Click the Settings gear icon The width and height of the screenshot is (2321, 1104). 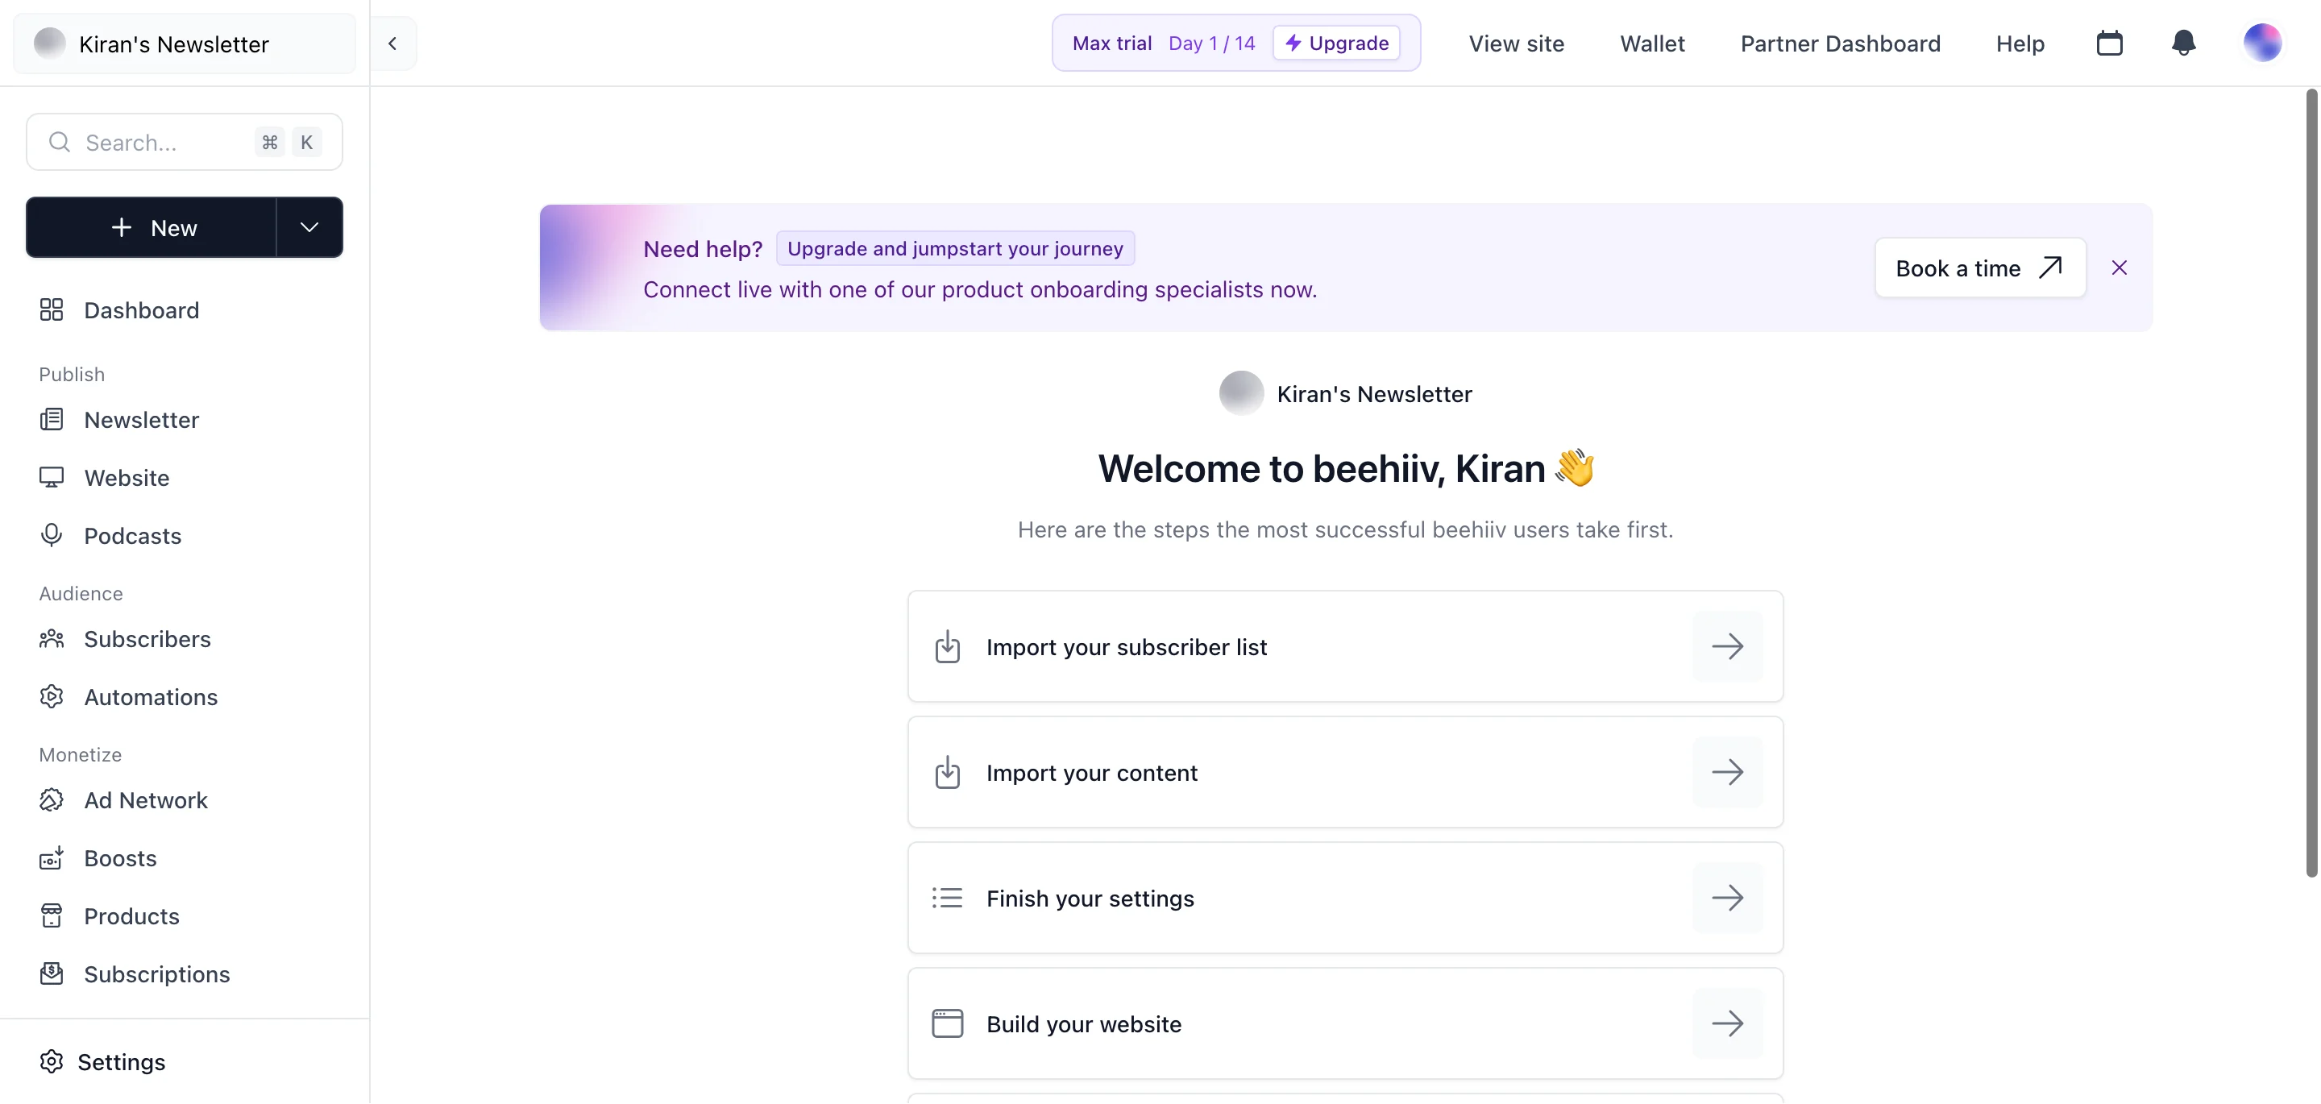52,1061
